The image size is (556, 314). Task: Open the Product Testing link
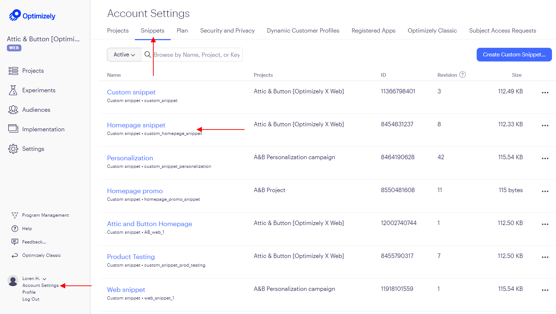131,257
